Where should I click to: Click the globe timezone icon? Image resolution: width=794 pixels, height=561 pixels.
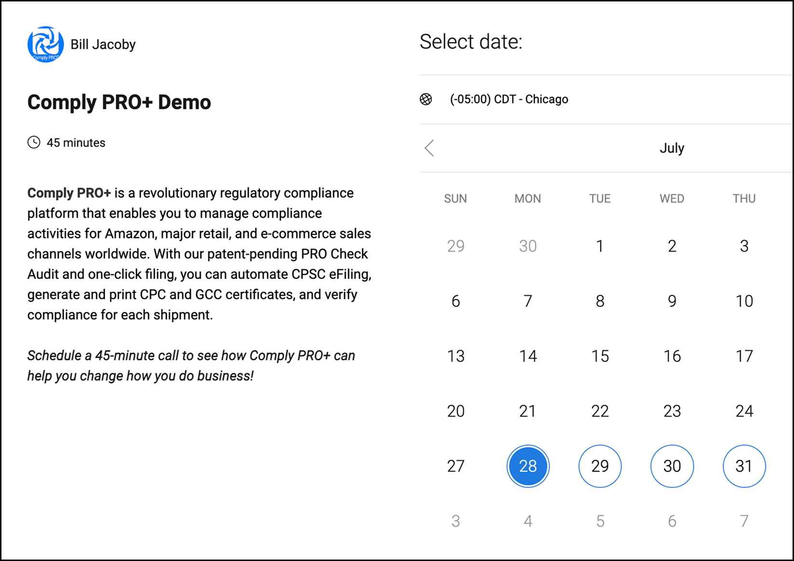coord(426,99)
